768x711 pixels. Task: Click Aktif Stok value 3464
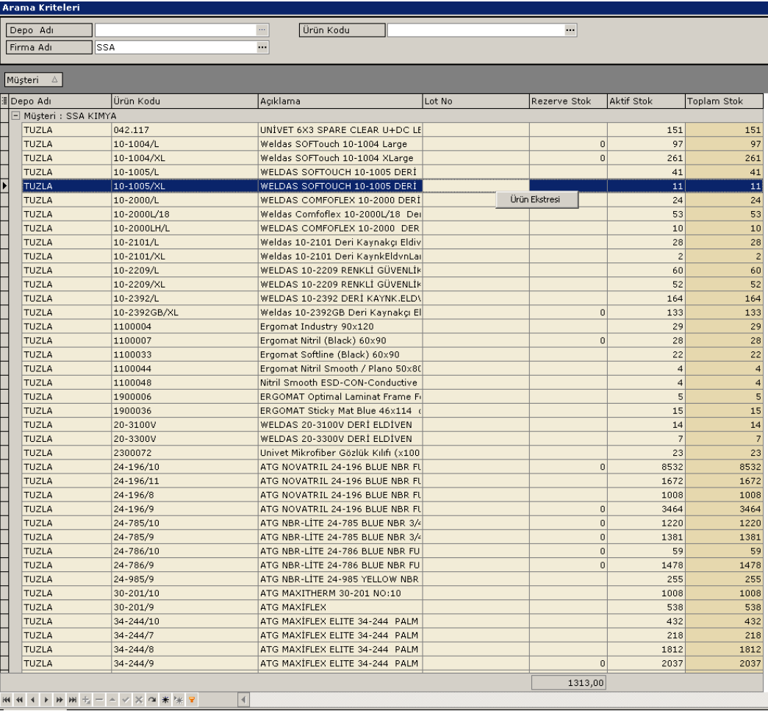(646, 509)
